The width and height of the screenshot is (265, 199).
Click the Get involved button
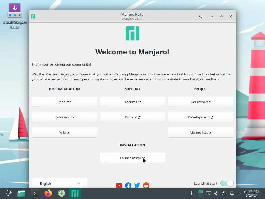tap(201, 102)
